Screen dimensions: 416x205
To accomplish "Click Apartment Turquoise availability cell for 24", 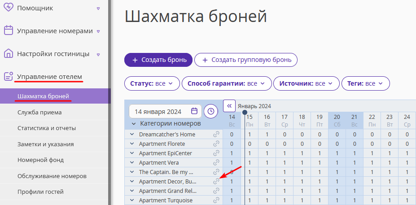I will click(407, 200).
